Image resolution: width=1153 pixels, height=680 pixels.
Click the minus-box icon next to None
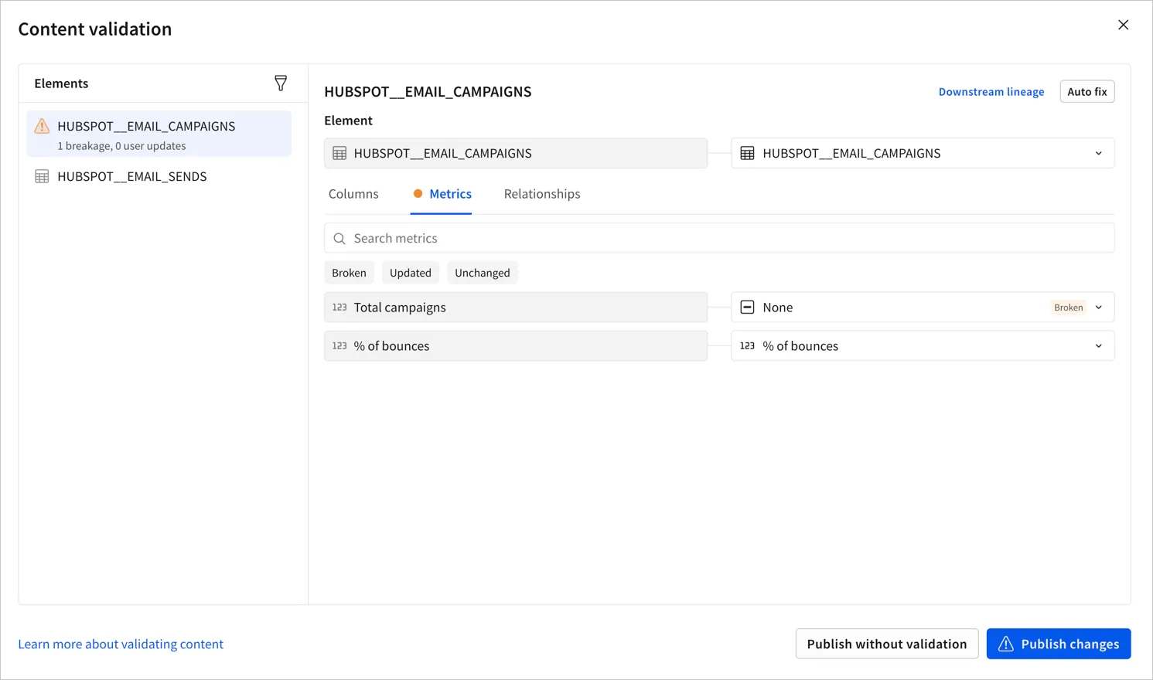pyautogui.click(x=747, y=307)
